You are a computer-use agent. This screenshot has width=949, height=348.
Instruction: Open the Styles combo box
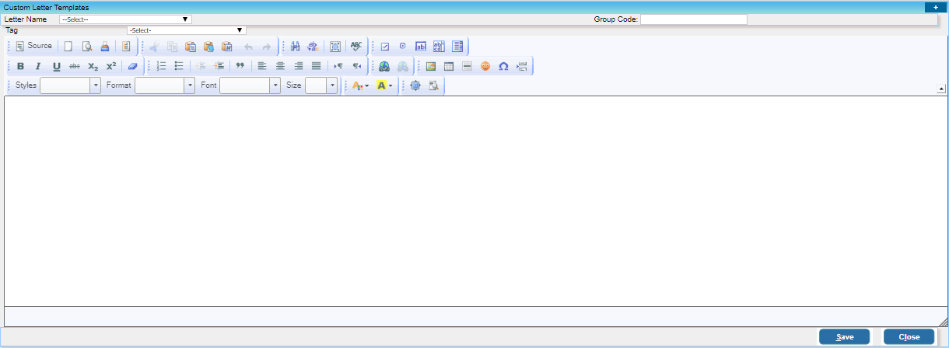tap(70, 86)
